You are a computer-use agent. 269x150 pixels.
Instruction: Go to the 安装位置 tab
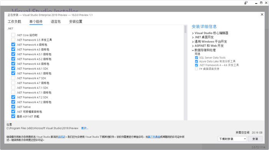(76, 21)
